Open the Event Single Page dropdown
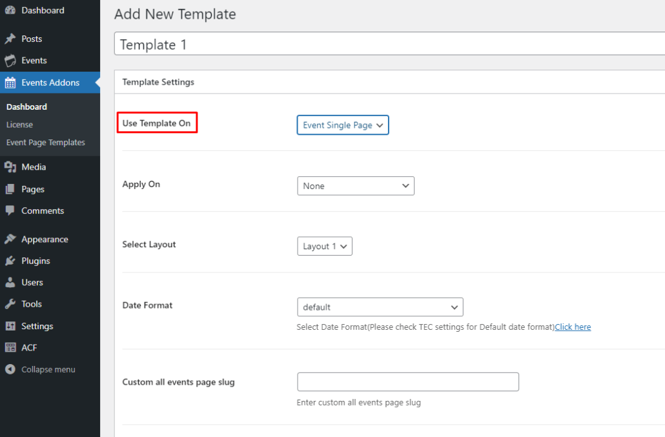 click(343, 125)
